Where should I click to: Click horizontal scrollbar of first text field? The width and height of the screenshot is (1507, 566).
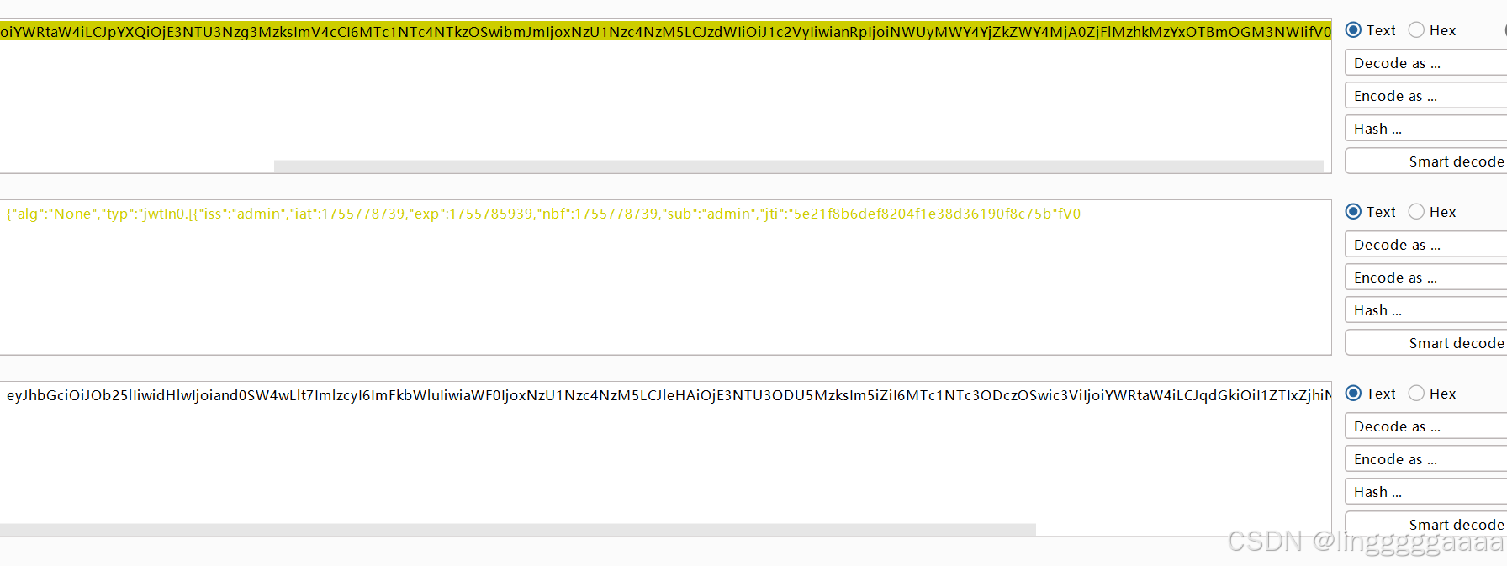coord(799,167)
